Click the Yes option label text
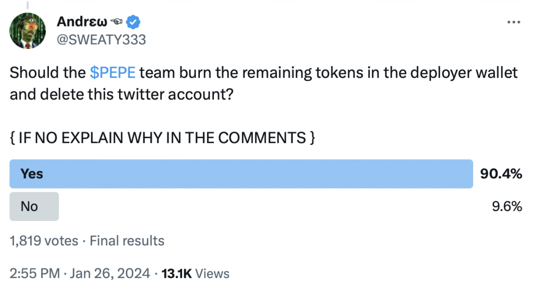The image size is (533, 288). click(32, 174)
